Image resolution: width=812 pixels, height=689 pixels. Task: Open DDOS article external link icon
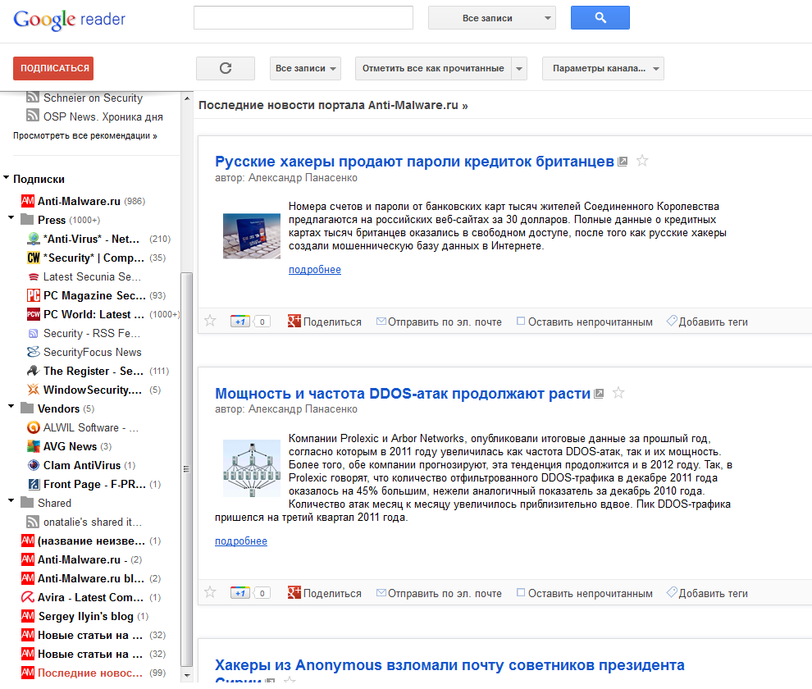(600, 394)
